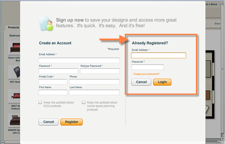This screenshot has width=225, height=144.
Task: Select the Phone input field
Action: (94, 82)
